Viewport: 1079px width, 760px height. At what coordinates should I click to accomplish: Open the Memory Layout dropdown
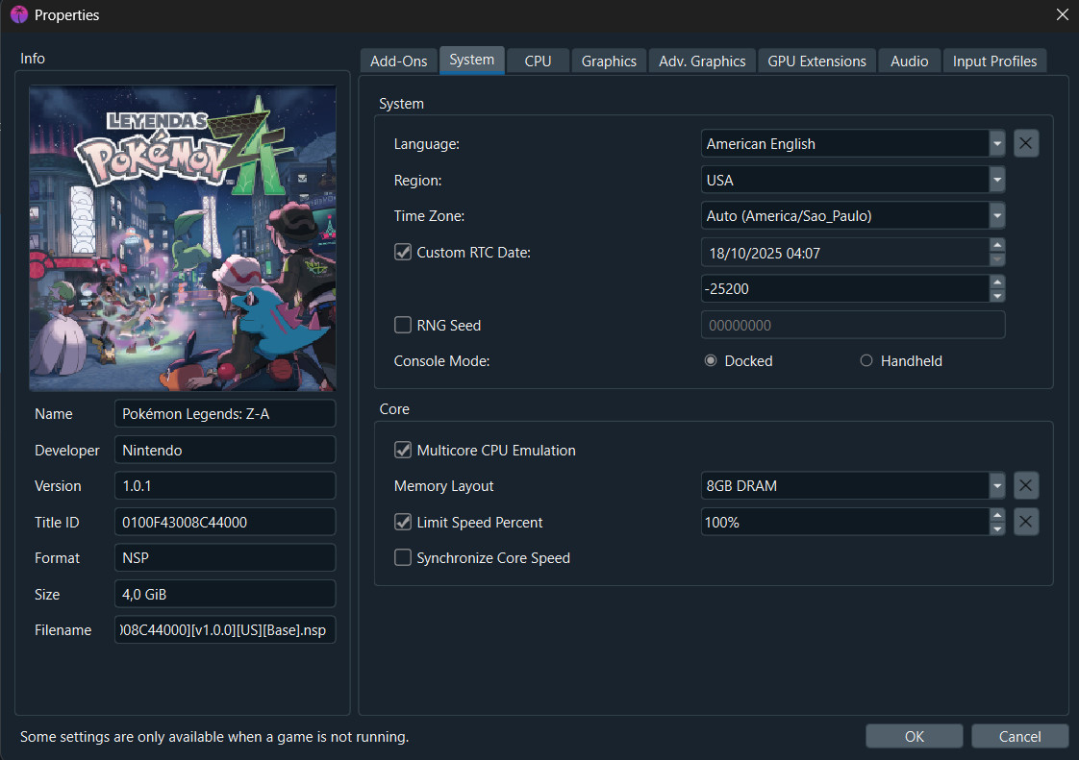coord(997,486)
